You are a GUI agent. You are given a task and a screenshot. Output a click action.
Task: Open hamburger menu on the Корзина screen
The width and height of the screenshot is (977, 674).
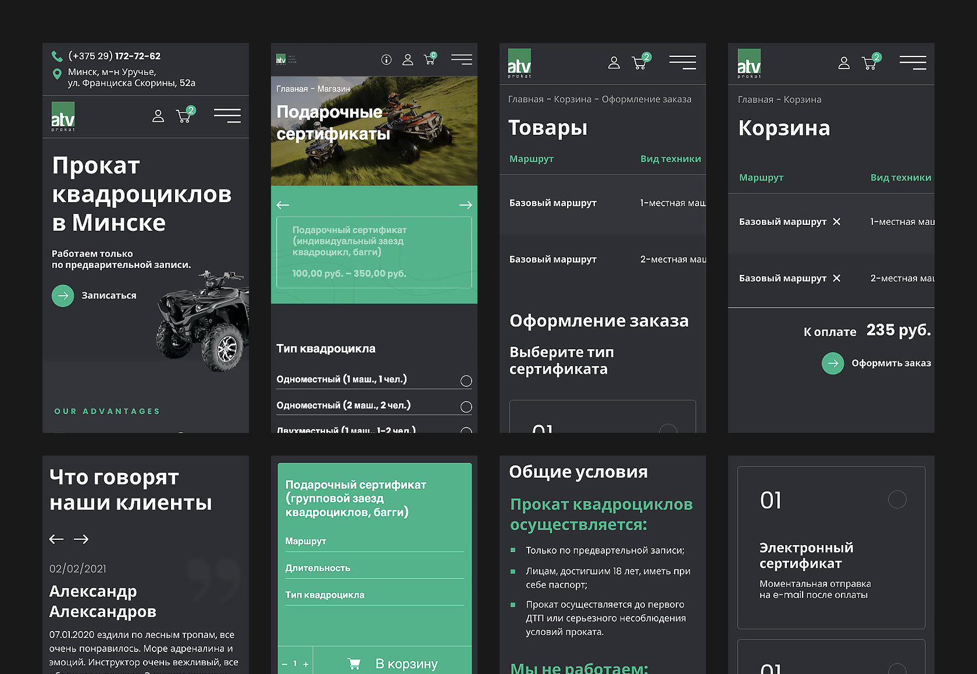point(912,63)
